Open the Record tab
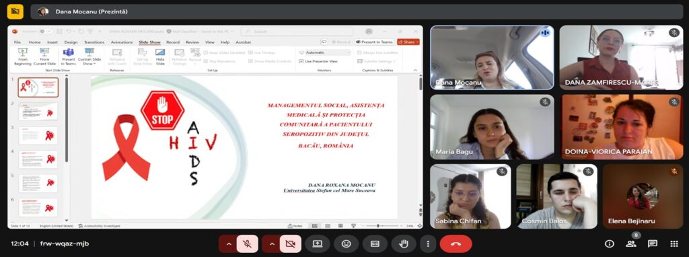 [173, 42]
